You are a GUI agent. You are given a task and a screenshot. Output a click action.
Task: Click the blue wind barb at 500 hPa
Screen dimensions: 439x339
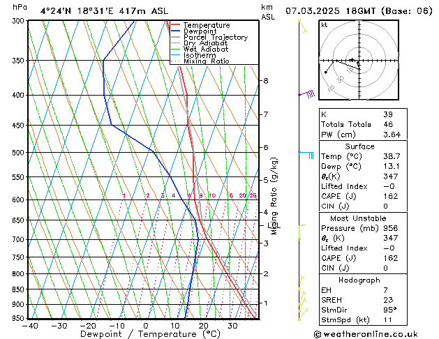pyautogui.click(x=306, y=153)
